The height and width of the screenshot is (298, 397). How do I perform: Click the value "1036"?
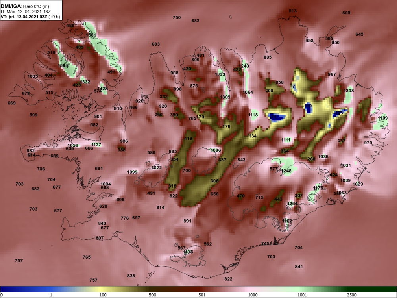323,157
